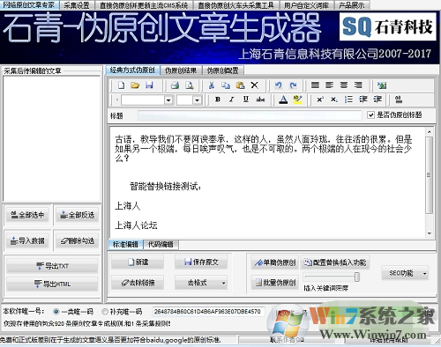This screenshot has height=347, width=441.
Task: Click the New document icon in toolbar
Action: (x=121, y=85)
